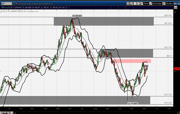Click the $87.834 price level label
The image size is (180, 114).
pos(168,23)
